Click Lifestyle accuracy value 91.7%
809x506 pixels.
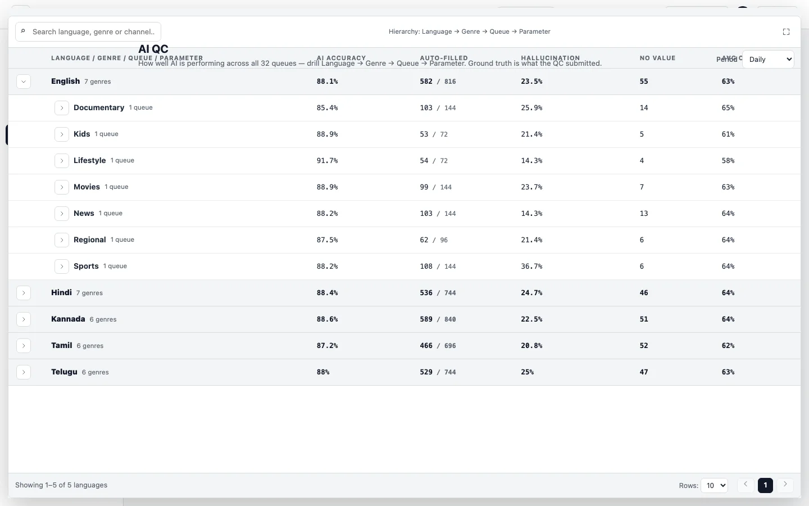point(327,161)
